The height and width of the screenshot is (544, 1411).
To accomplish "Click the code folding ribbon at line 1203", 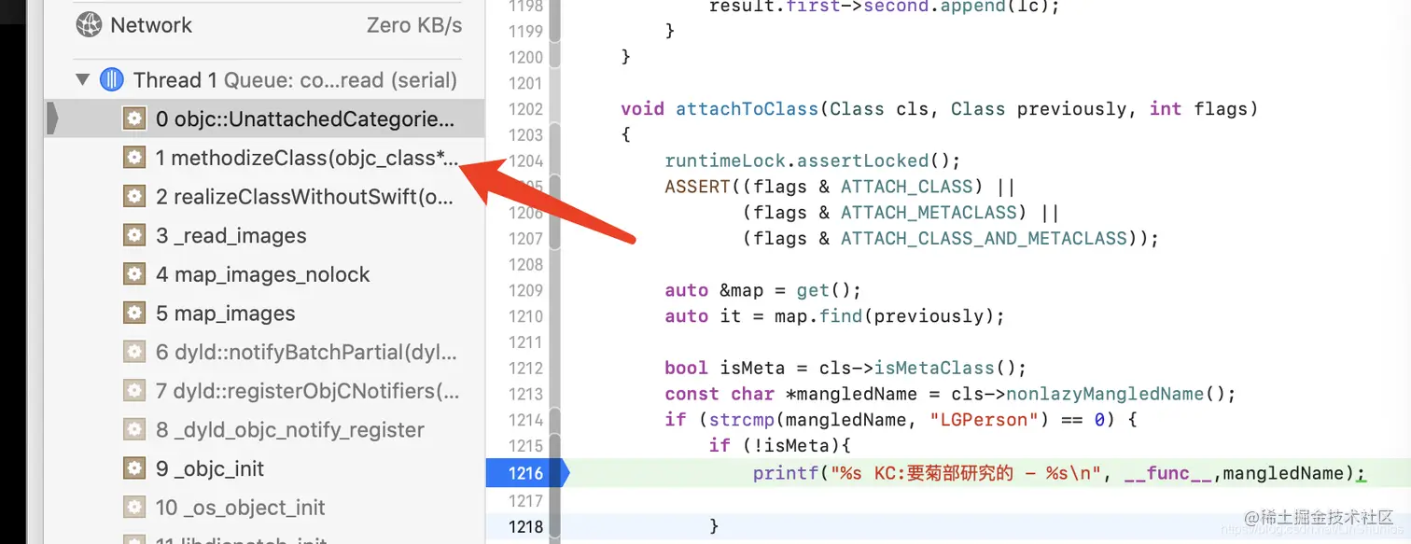I will [x=554, y=134].
